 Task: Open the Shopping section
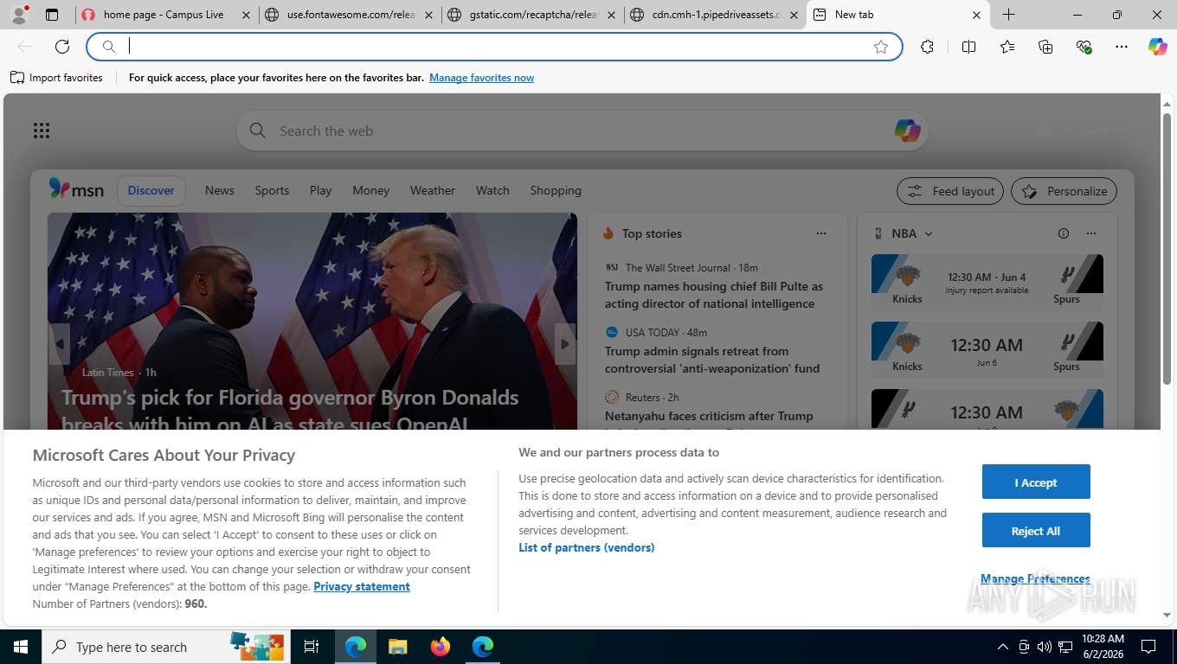pos(556,190)
